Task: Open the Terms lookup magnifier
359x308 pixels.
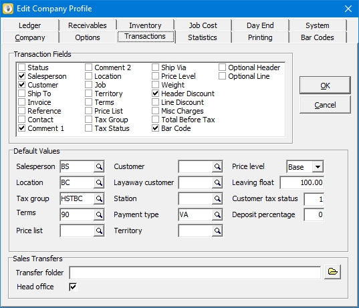Action: [x=99, y=214]
